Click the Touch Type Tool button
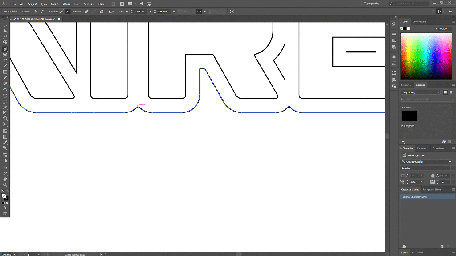 pyautogui.click(x=413, y=156)
